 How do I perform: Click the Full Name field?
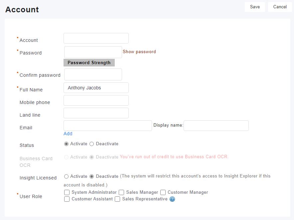click(x=96, y=88)
